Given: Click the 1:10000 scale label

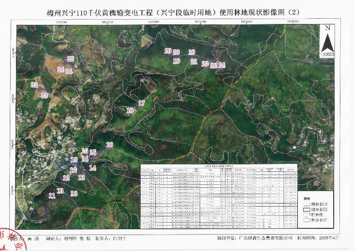Looking at the screenshot, I should (327, 54).
